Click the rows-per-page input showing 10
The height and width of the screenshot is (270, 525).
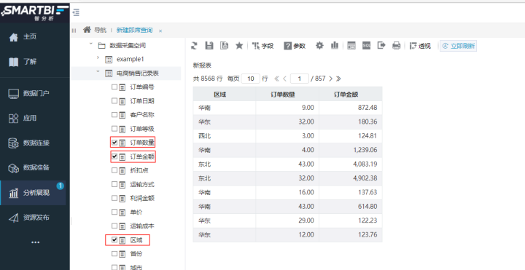pyautogui.click(x=250, y=79)
